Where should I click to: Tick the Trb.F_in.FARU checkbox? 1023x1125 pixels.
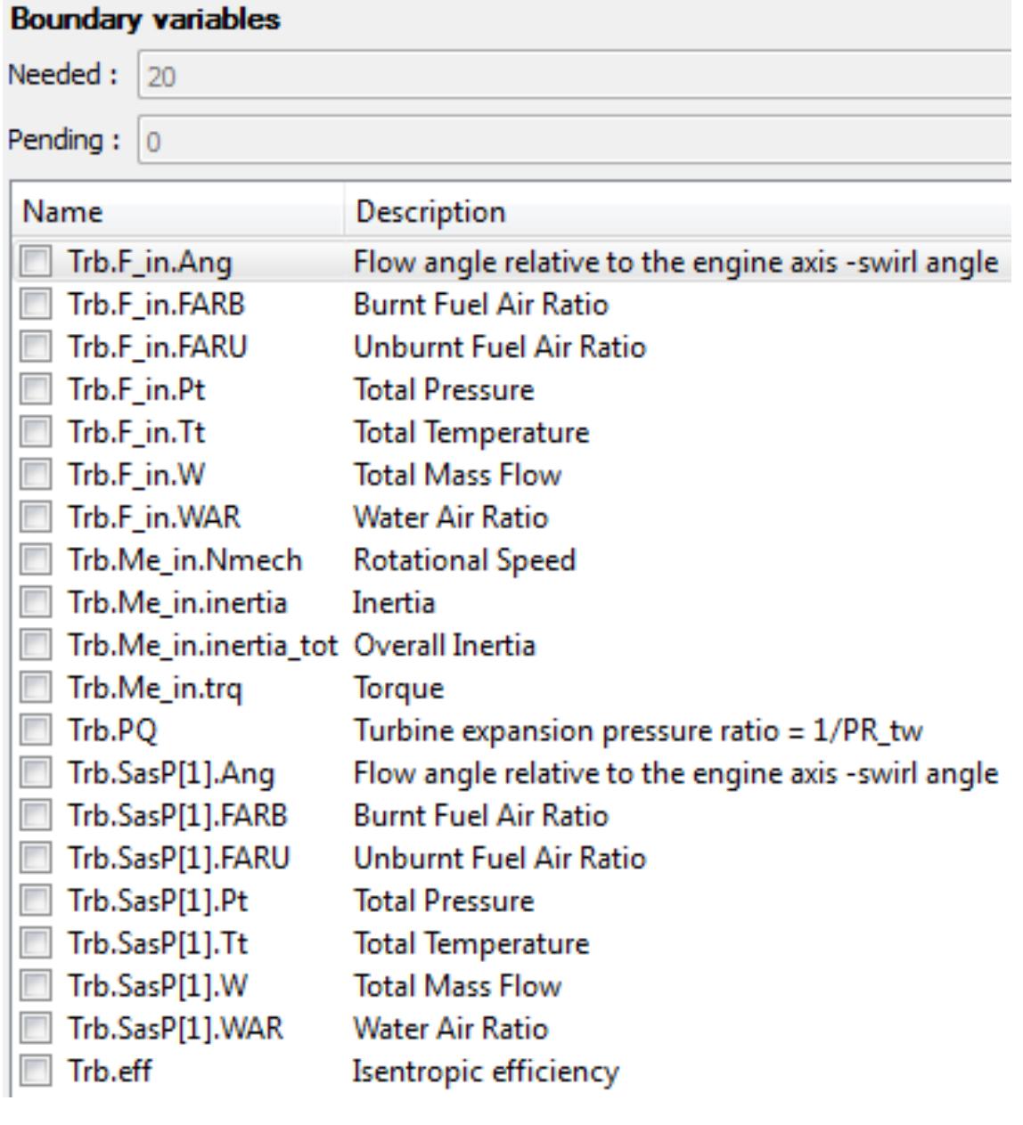37,348
